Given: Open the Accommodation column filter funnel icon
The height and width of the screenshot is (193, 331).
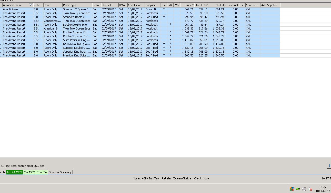Looking at the screenshot, I should tap(31, 5).
